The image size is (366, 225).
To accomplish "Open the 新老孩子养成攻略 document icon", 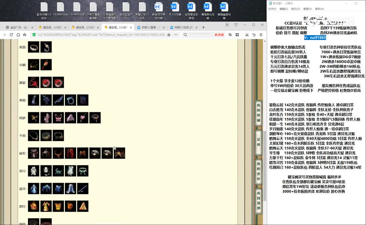I will pyautogui.click(x=159, y=11).
